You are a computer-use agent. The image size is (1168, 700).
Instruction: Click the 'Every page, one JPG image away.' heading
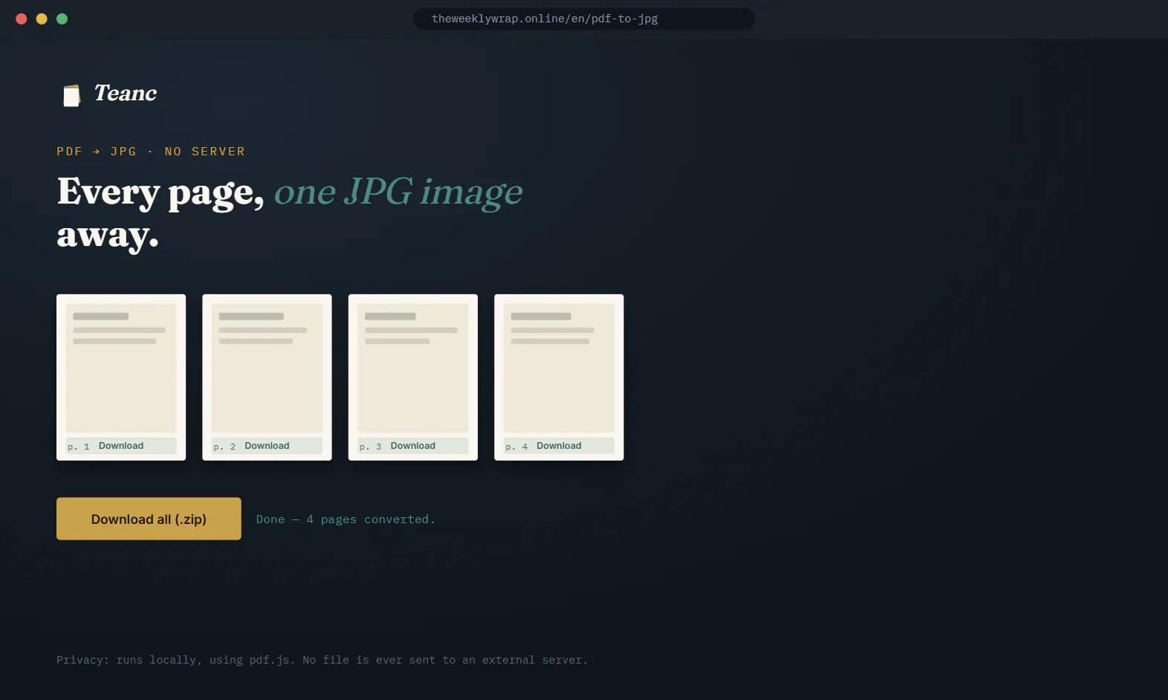click(290, 213)
